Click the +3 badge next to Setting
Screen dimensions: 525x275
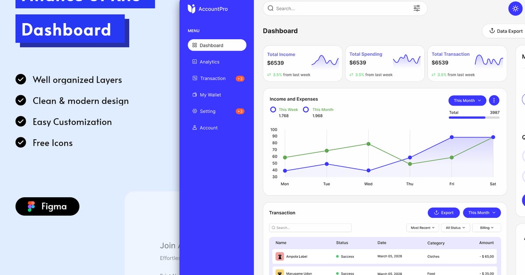coord(240,111)
